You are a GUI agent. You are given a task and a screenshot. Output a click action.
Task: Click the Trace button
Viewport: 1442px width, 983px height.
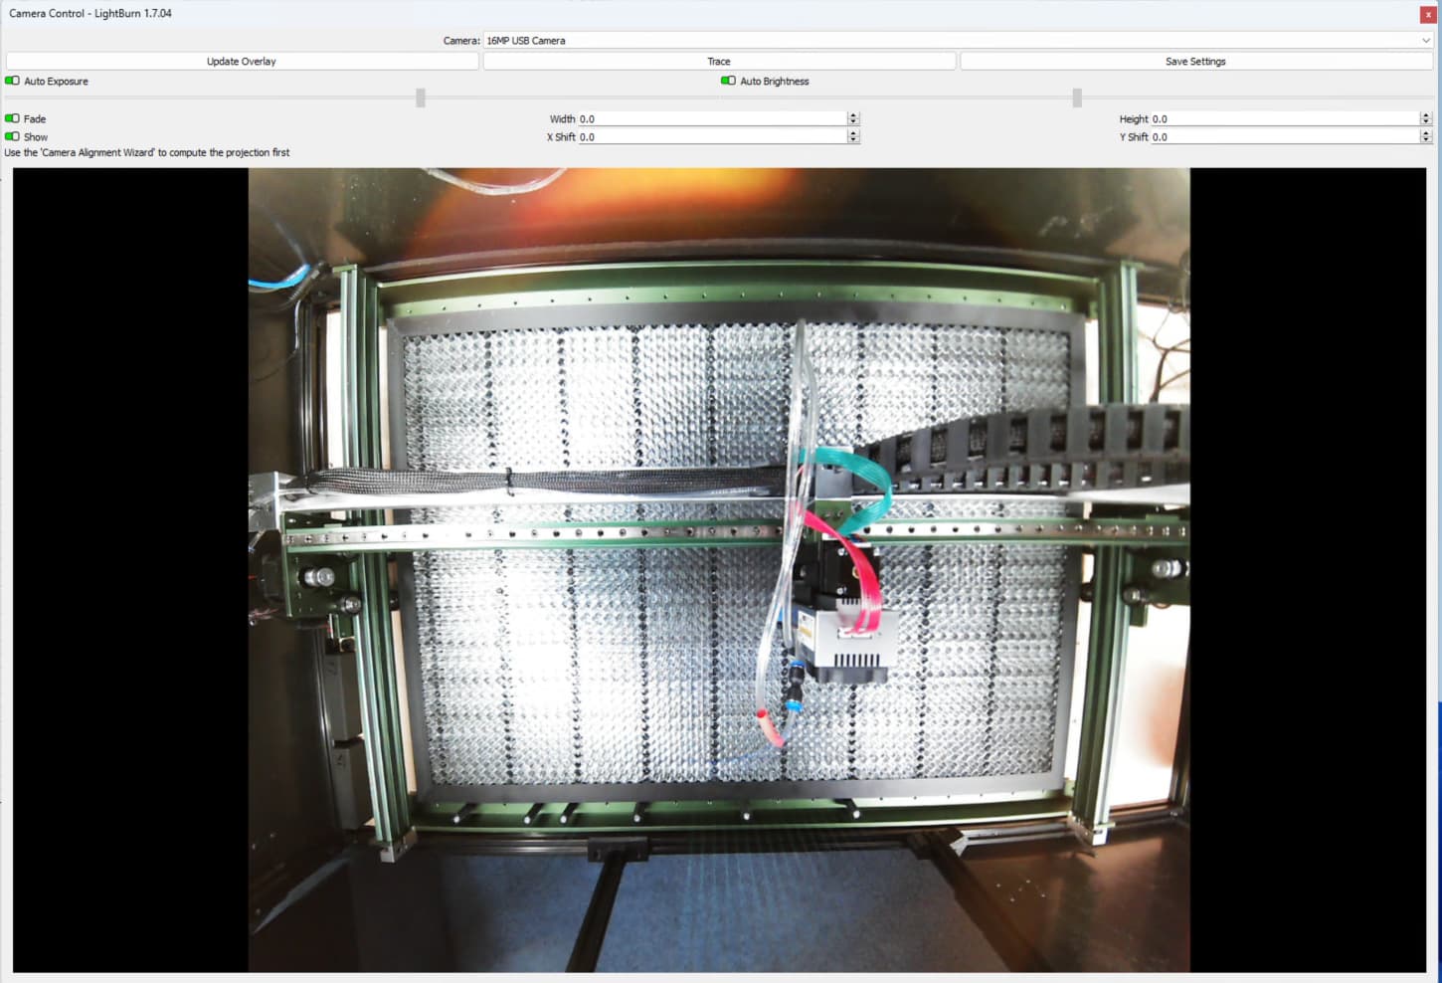click(x=719, y=62)
